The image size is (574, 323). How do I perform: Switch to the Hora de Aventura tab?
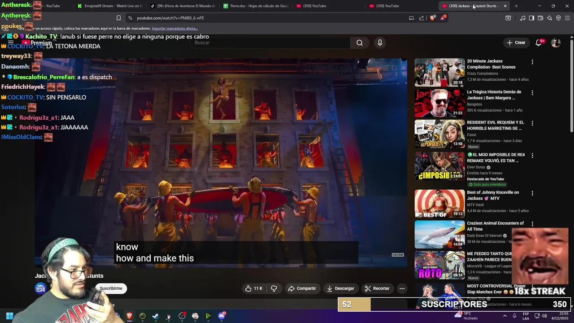click(183, 6)
